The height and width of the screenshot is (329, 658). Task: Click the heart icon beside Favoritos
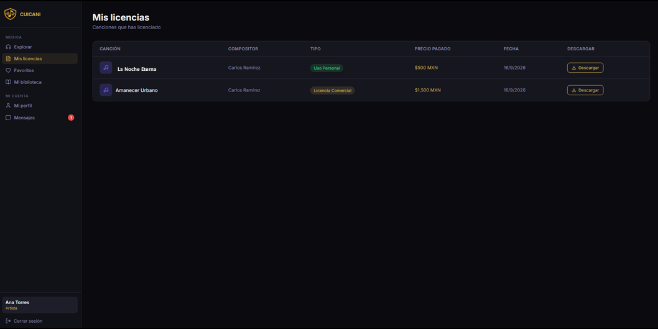pyautogui.click(x=8, y=70)
